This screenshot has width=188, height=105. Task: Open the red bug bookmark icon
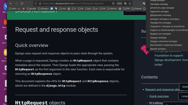23,8
